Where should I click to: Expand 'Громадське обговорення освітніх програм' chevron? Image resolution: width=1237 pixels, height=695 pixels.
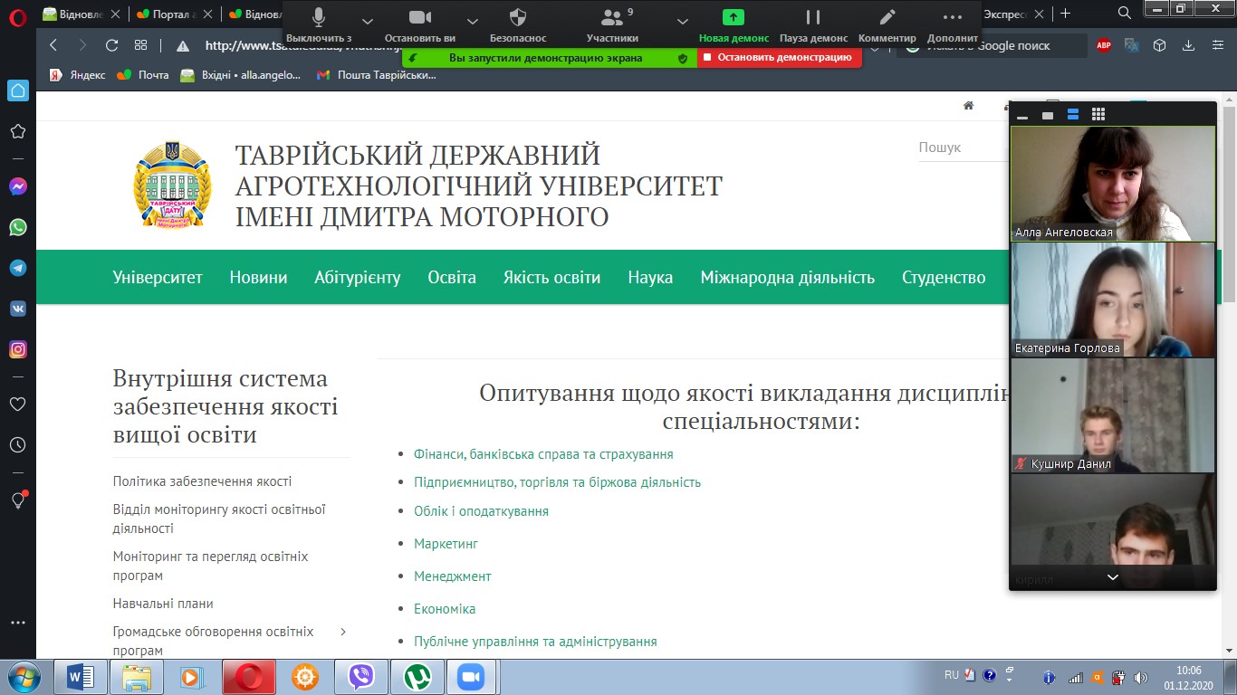pyautogui.click(x=343, y=632)
